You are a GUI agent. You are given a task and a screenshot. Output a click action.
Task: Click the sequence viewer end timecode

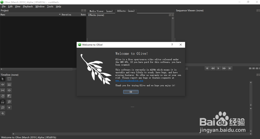(254, 68)
